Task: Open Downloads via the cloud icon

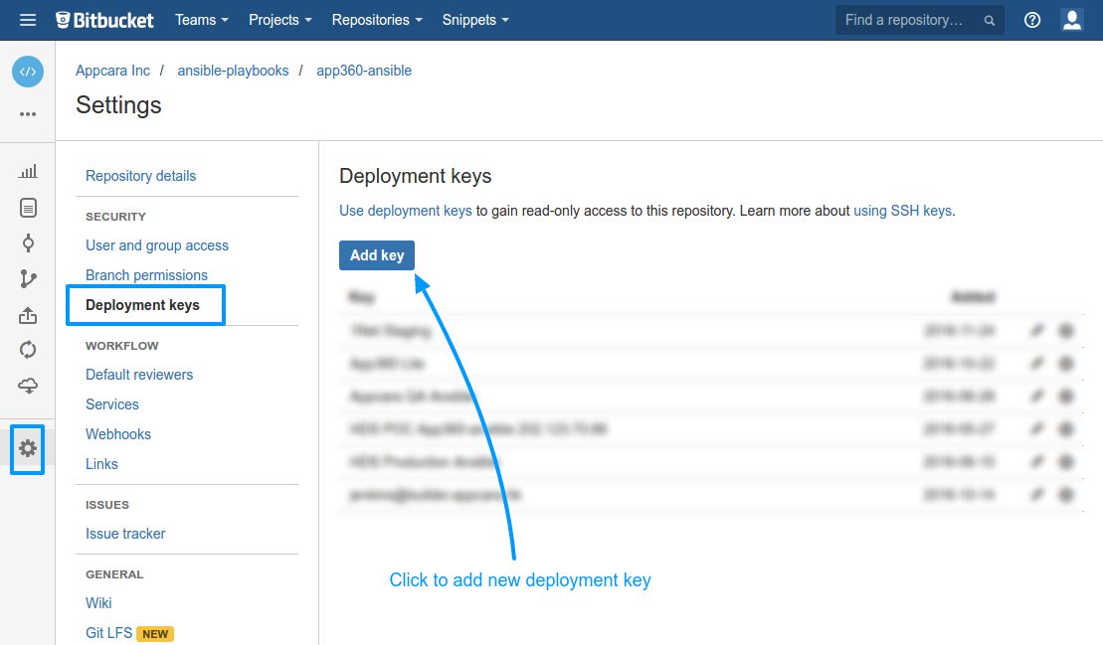Action: (28, 385)
